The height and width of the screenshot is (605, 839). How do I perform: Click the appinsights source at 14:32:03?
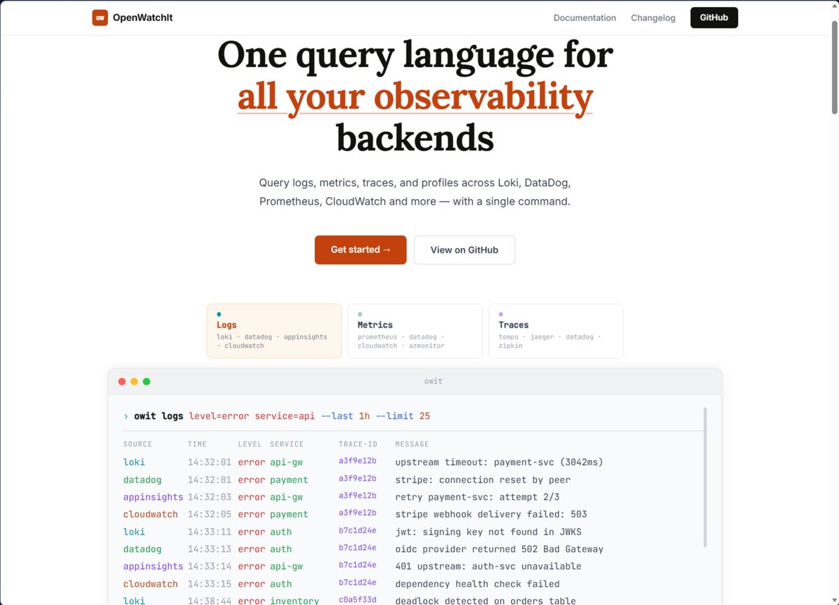pyautogui.click(x=153, y=497)
